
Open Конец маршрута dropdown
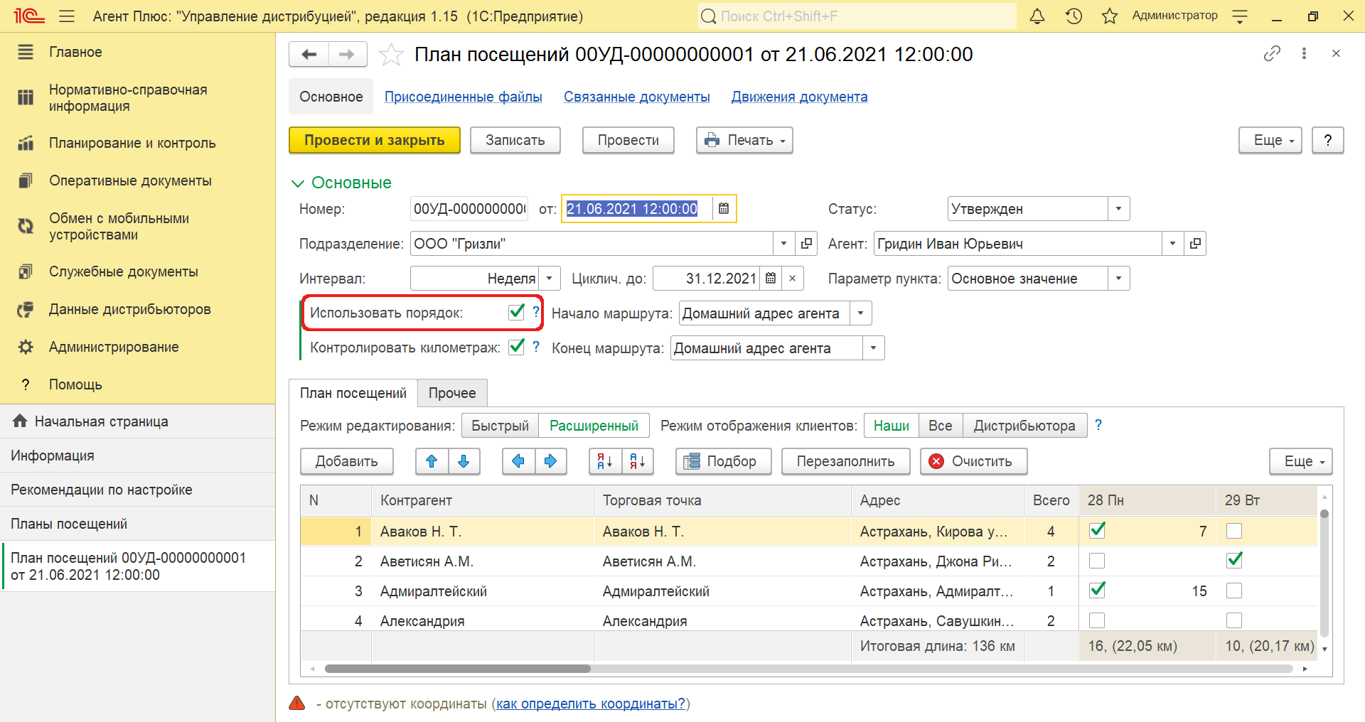874,348
